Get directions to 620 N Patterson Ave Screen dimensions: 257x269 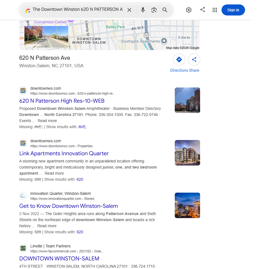click(179, 60)
